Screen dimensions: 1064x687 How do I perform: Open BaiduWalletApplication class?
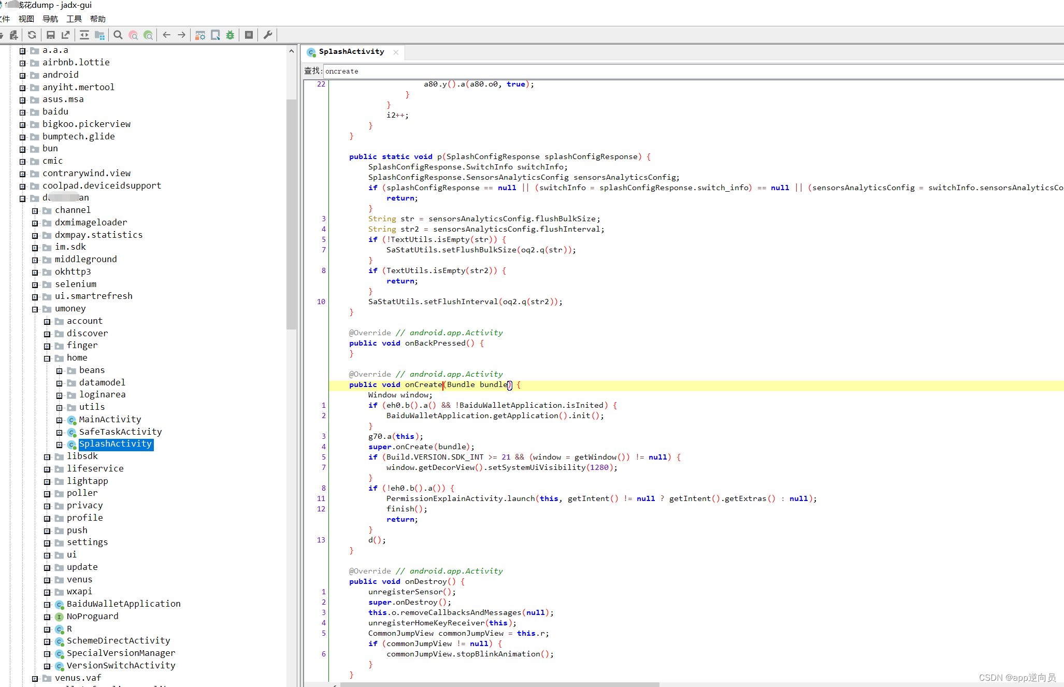(x=123, y=604)
